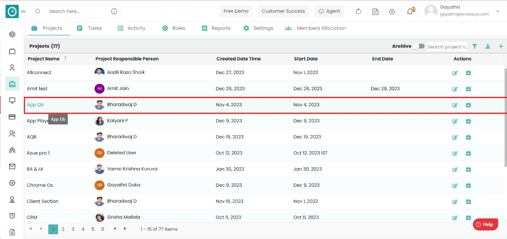Click the Agent download button
The height and width of the screenshot is (239, 507).
click(329, 11)
